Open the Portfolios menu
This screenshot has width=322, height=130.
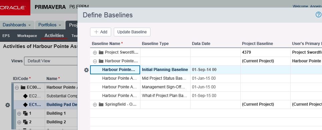50,25
